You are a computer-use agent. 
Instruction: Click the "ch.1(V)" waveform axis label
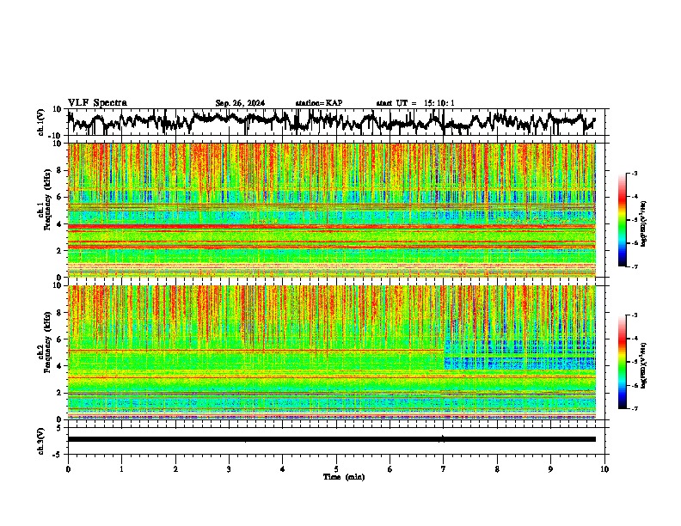tap(41, 122)
